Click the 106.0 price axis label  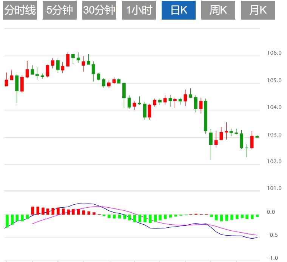274,53
